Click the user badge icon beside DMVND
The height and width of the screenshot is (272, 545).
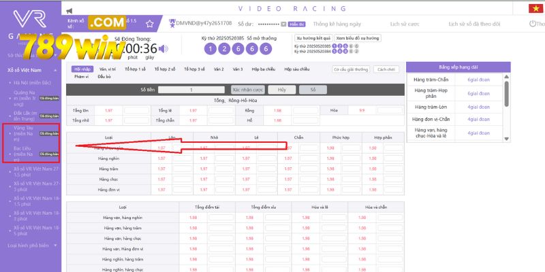pos(171,23)
